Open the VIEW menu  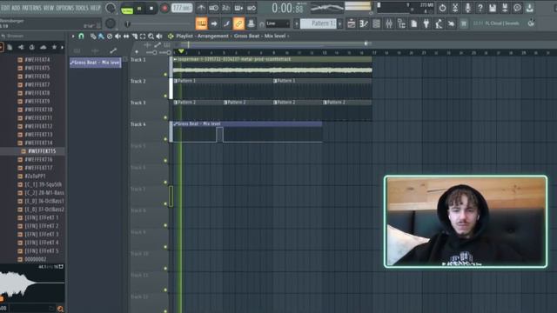click(49, 8)
